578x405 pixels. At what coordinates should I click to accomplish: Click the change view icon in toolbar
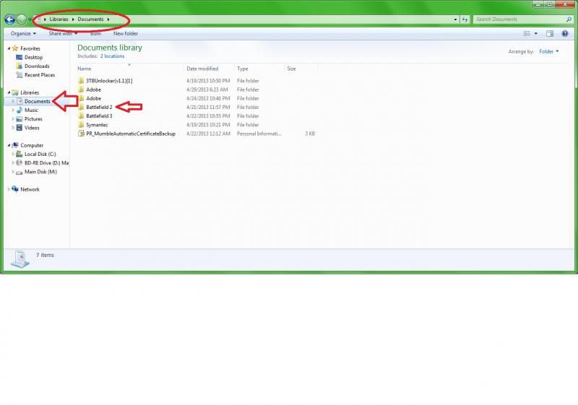(x=527, y=33)
